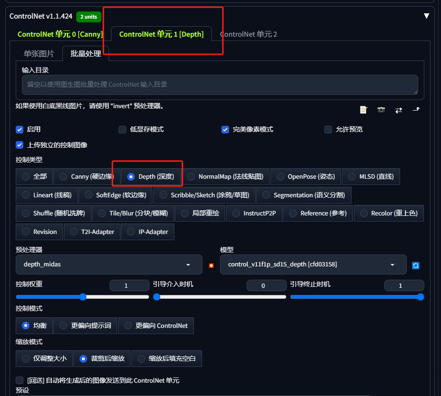Select MLSD (直线) control type

(x=371, y=177)
